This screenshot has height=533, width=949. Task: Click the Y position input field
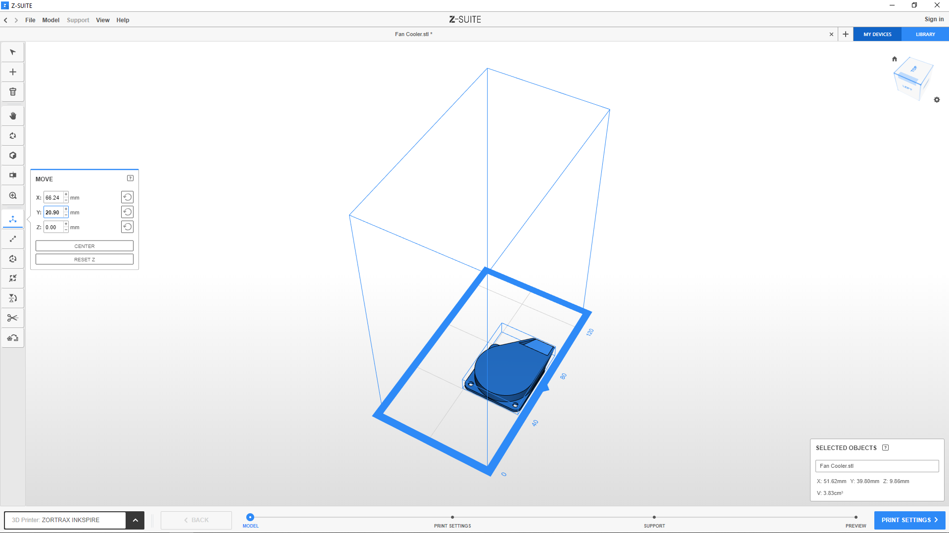pyautogui.click(x=53, y=212)
